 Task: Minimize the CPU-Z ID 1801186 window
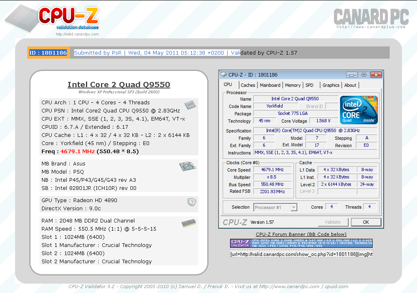coord(351,75)
